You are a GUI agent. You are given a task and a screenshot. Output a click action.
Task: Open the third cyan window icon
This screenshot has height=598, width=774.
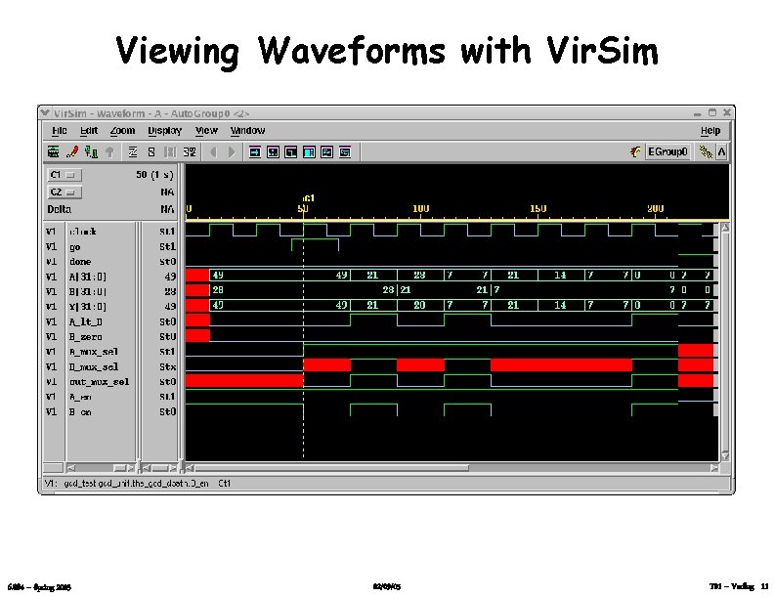click(291, 152)
